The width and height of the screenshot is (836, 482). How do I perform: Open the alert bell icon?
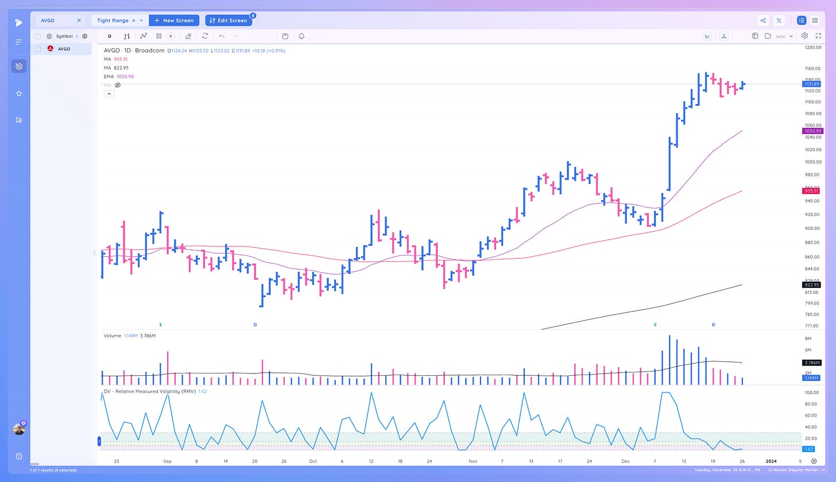pyautogui.click(x=301, y=36)
